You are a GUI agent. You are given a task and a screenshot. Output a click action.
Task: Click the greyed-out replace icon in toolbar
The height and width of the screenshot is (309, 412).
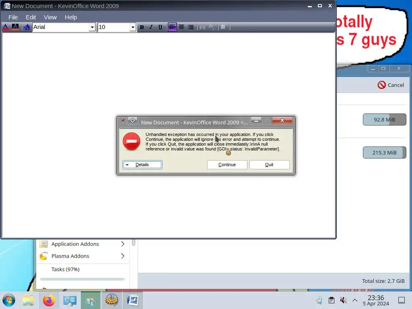212,27
